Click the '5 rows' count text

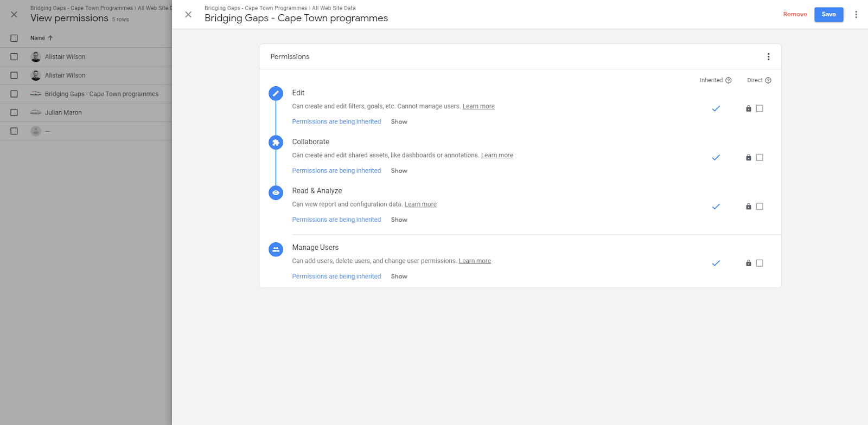(120, 20)
